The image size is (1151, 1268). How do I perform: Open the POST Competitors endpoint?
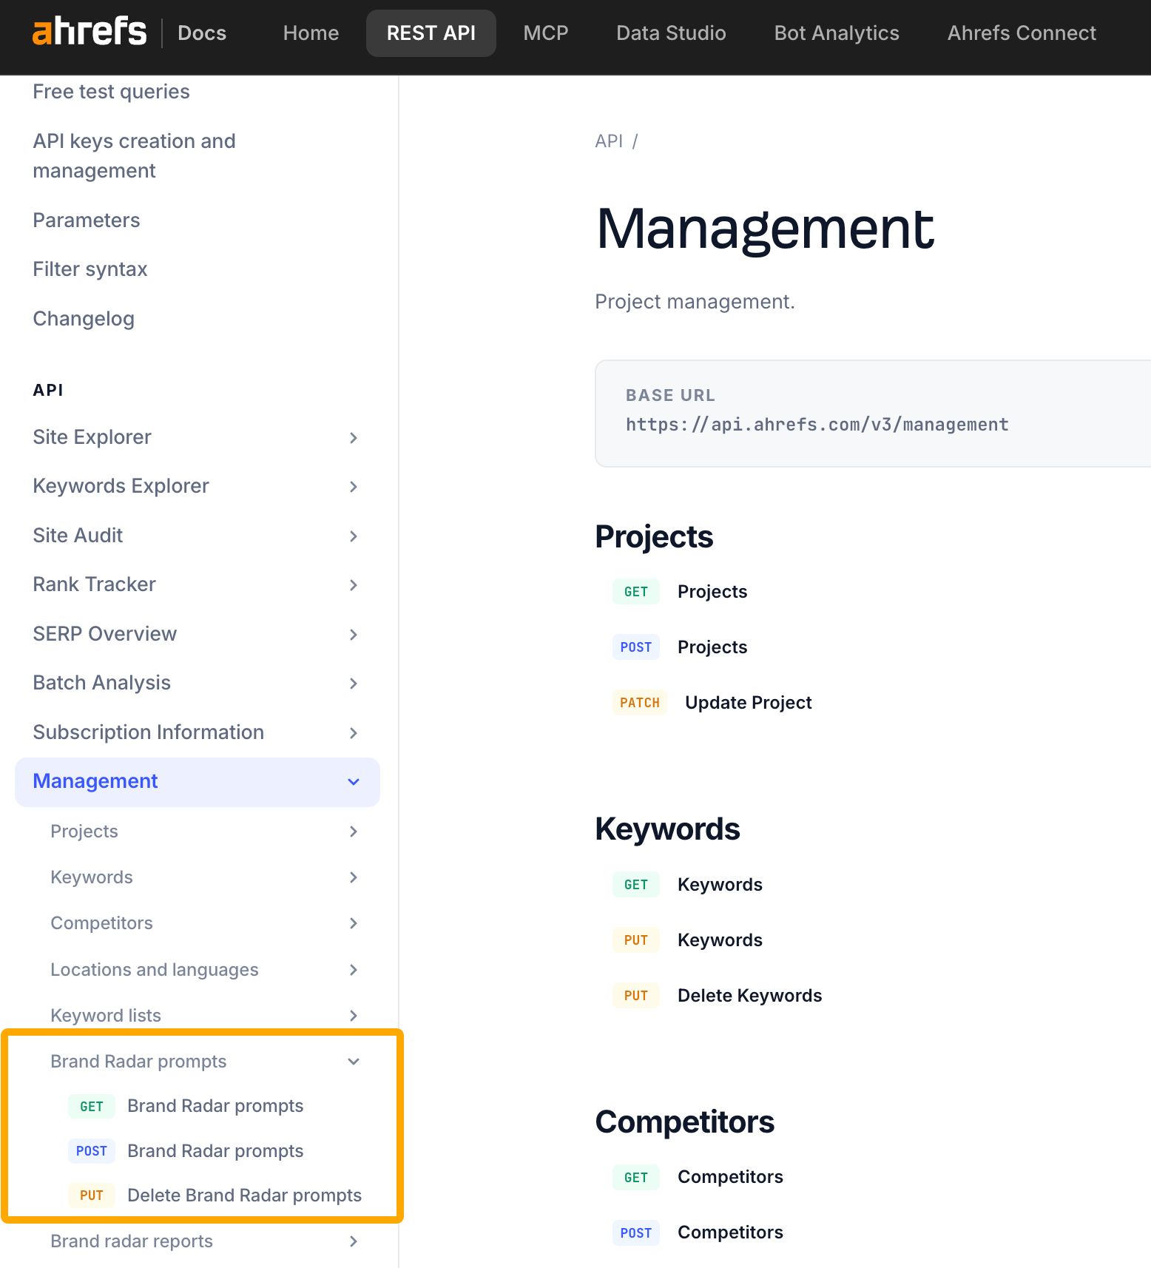(698, 1232)
